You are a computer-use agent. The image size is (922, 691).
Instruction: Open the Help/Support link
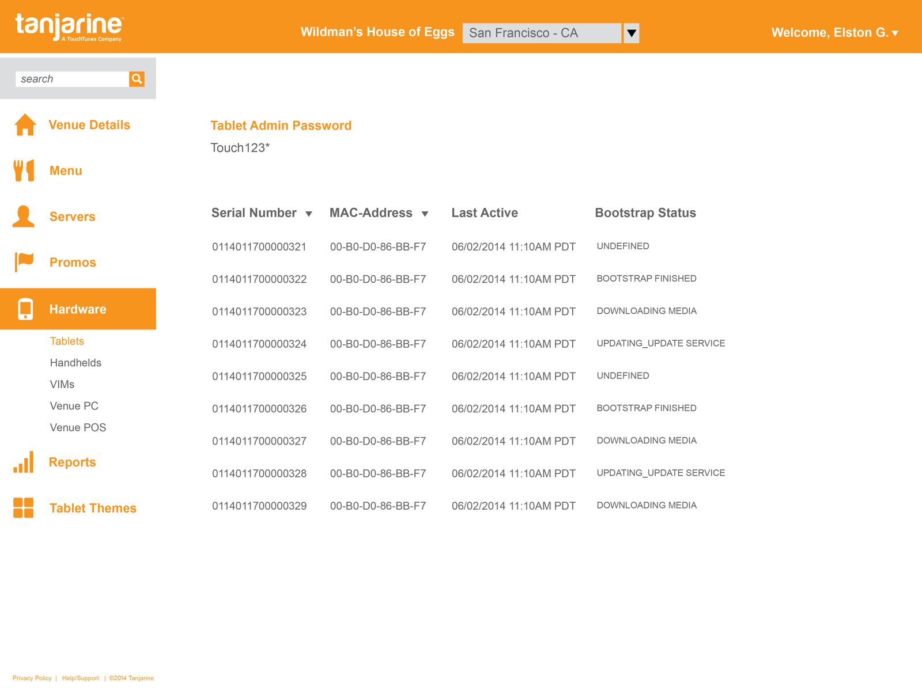80,678
